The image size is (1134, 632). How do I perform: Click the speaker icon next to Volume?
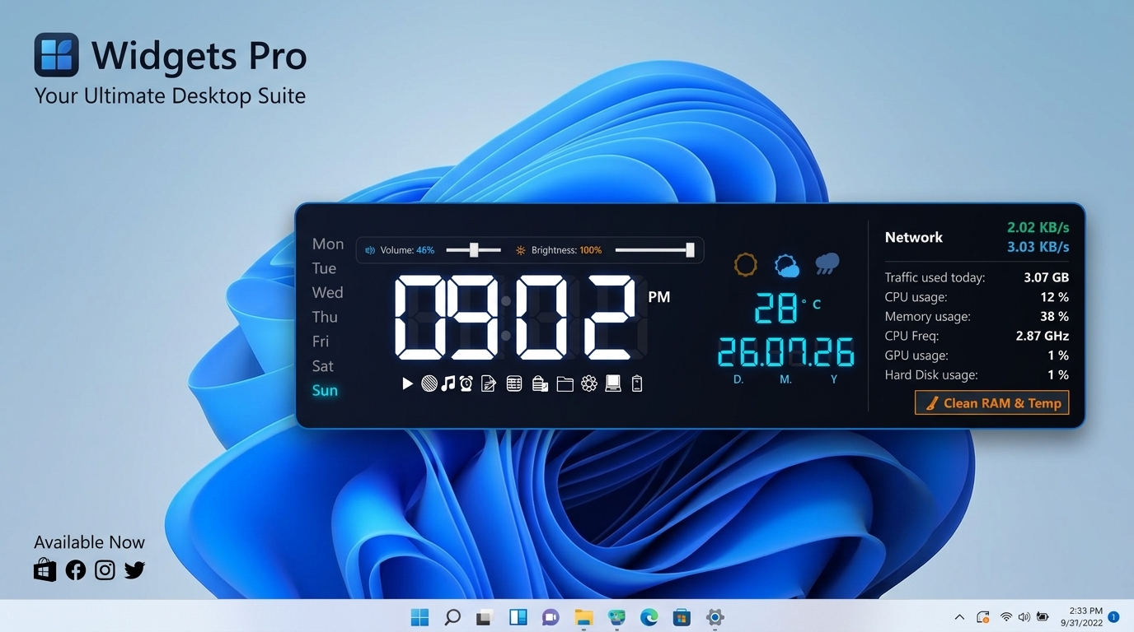coord(370,250)
